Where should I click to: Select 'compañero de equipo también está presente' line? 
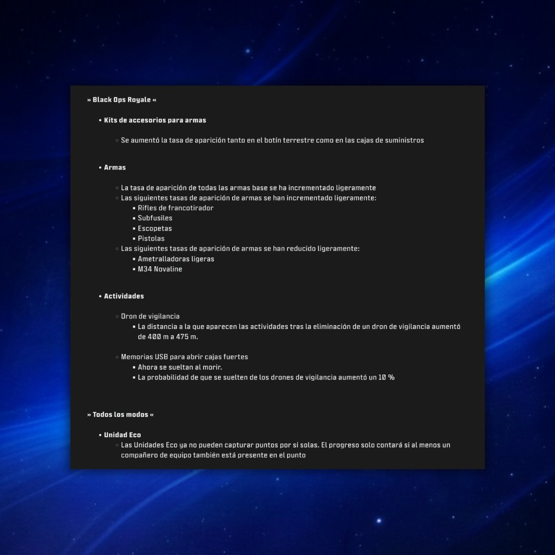click(x=213, y=455)
